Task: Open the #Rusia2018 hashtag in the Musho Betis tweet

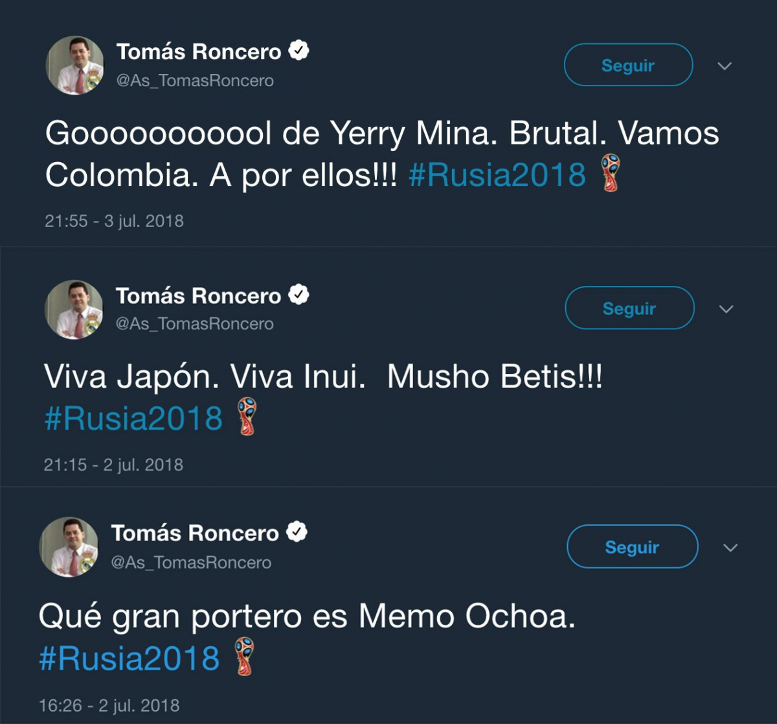Action: (x=133, y=419)
